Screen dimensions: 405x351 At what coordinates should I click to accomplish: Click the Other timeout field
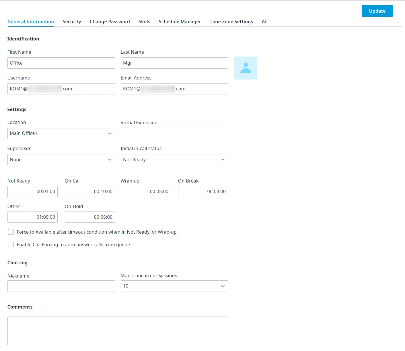(32, 217)
